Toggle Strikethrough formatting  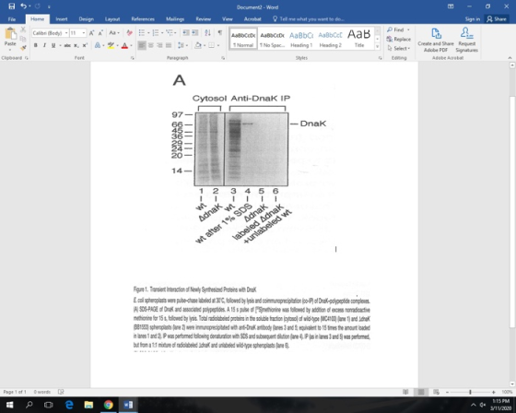[x=67, y=45]
